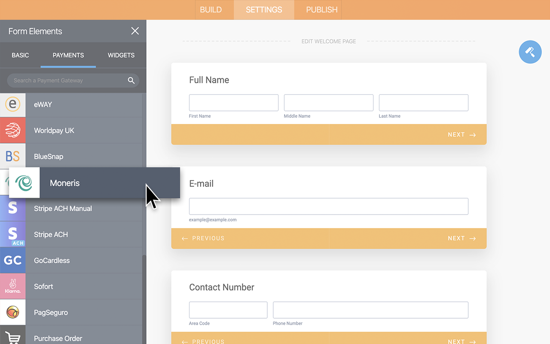The width and height of the screenshot is (550, 344).
Task: Click the Form Elements panel title
Action: pos(35,31)
